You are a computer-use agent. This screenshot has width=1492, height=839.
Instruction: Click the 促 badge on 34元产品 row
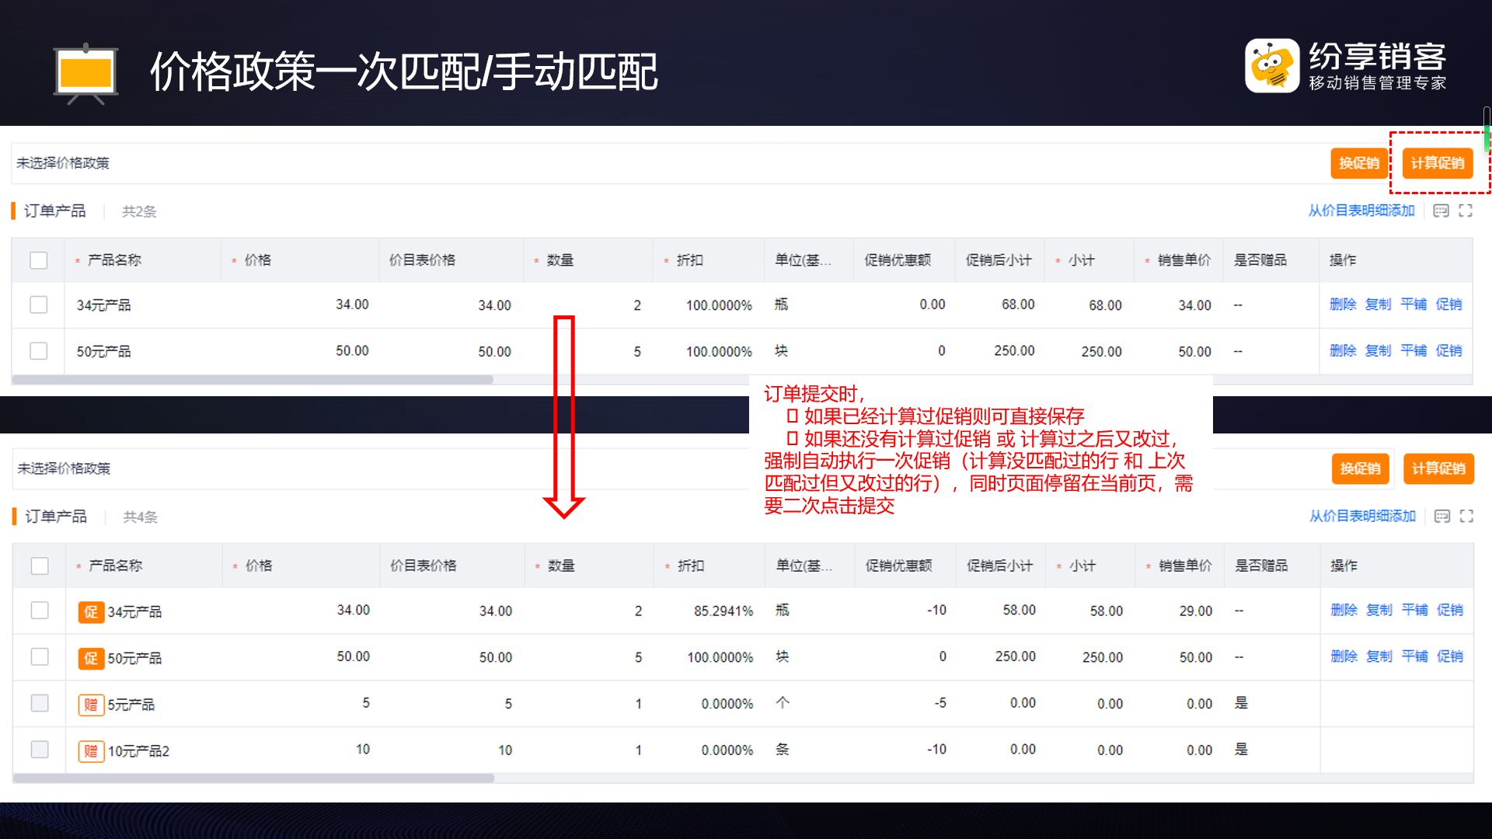91,612
